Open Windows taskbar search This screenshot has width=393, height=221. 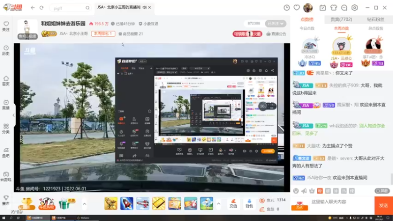click(x=11, y=218)
